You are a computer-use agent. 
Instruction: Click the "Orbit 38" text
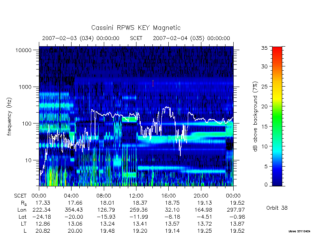[x=277, y=208]
